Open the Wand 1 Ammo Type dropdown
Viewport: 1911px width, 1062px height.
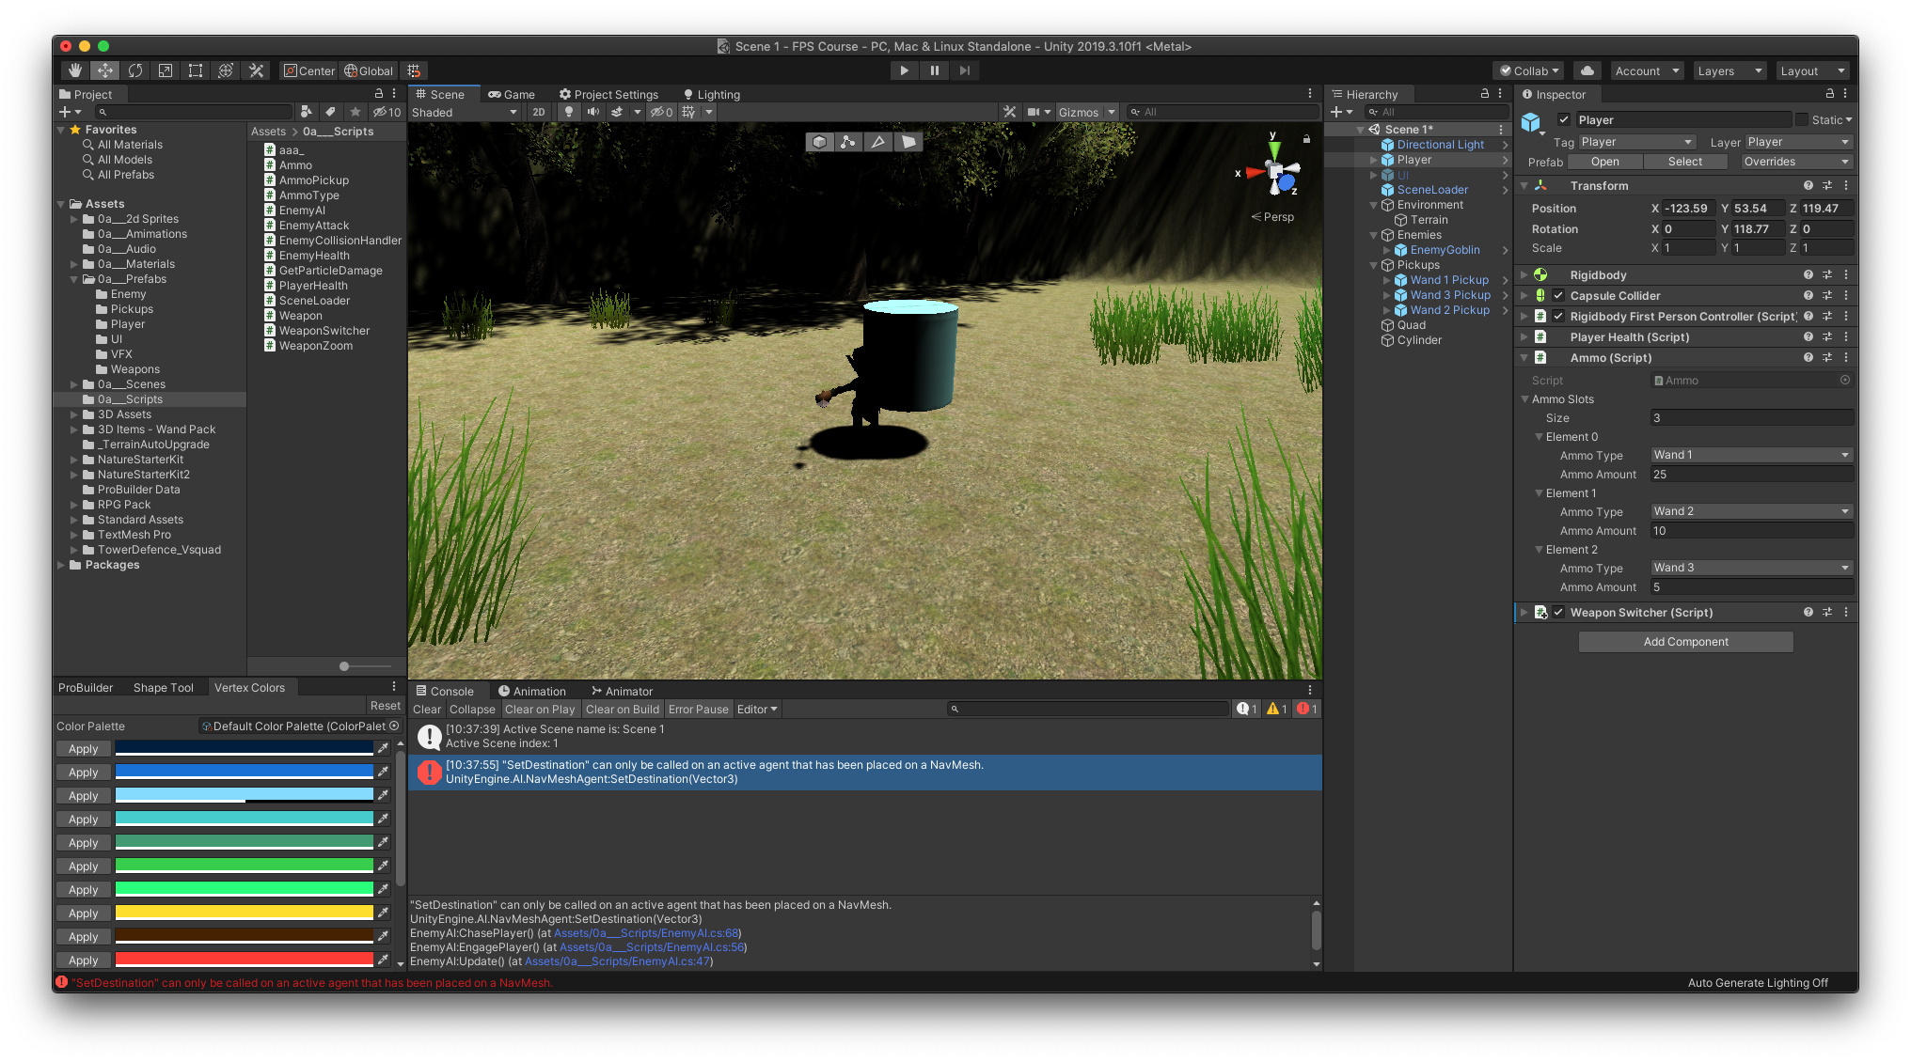(x=1751, y=455)
